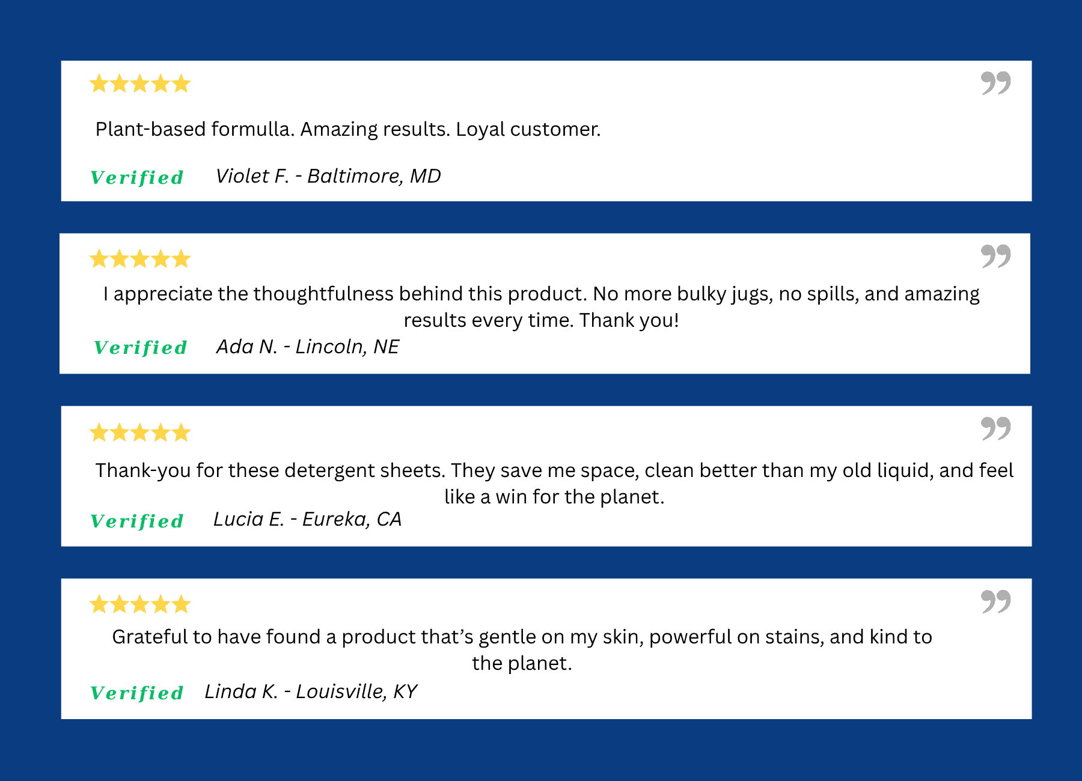
Task: Click the quote mark icon in Violet's review
Action: tap(995, 83)
